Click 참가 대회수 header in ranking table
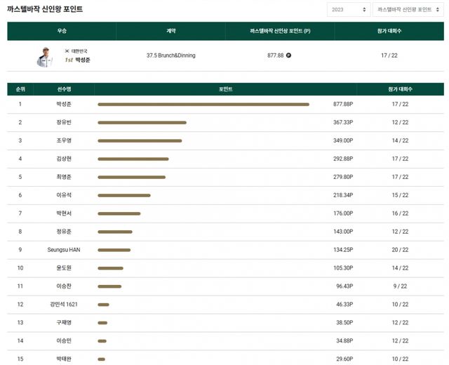The width and height of the screenshot is (449, 365). tap(399, 89)
